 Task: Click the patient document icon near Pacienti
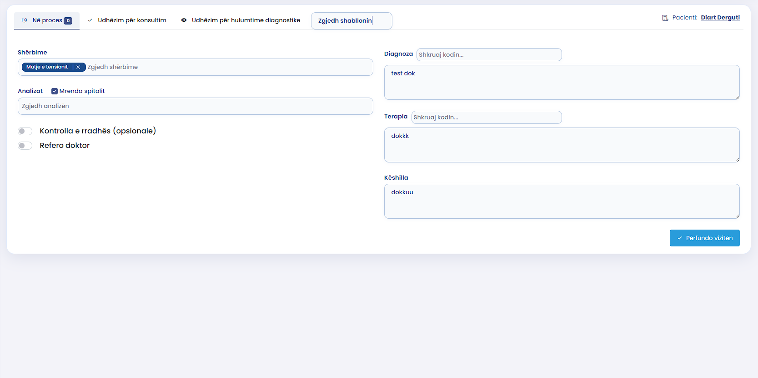665,18
